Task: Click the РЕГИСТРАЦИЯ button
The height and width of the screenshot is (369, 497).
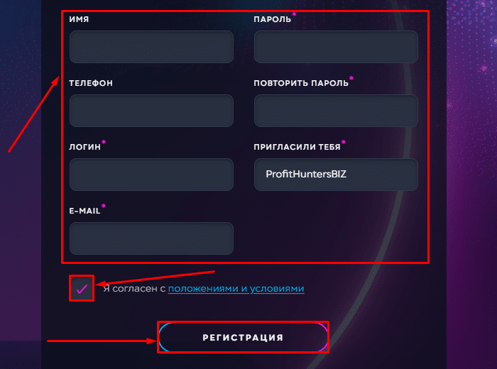Action: [243, 337]
